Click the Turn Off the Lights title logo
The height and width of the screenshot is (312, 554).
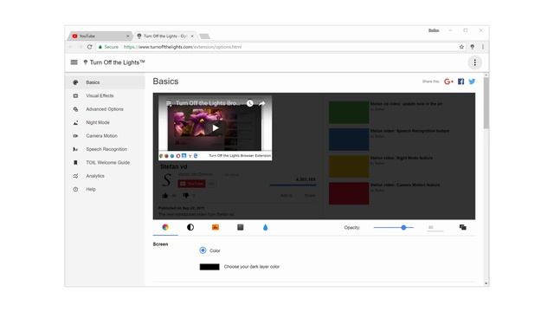coord(114,62)
